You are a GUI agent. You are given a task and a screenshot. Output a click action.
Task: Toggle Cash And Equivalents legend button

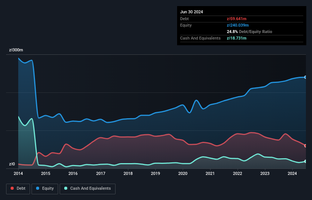pos(87,189)
